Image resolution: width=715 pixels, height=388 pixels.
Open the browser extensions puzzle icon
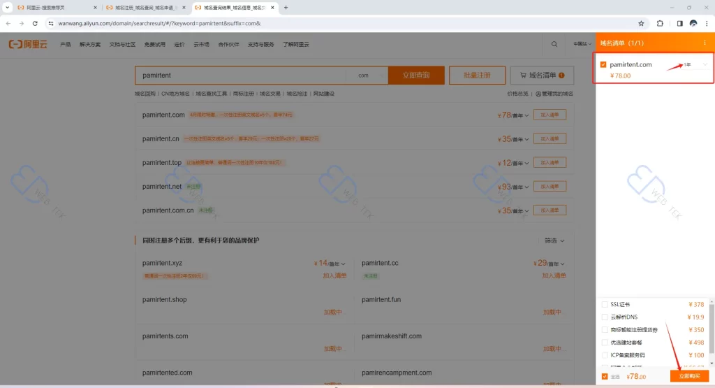[x=660, y=23]
